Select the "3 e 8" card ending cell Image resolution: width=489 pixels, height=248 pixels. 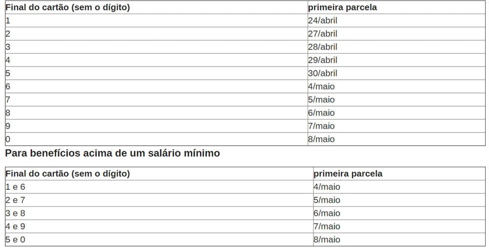15,213
